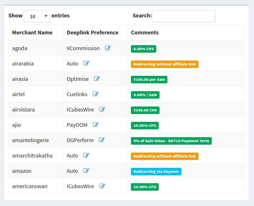Click the NET15 Payment Term badge
This screenshot has width=254, height=206.
pos(171,141)
